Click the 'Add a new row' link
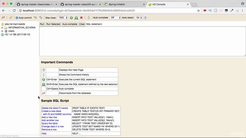Viewport: 246px width, 138px height. coord(49,117)
